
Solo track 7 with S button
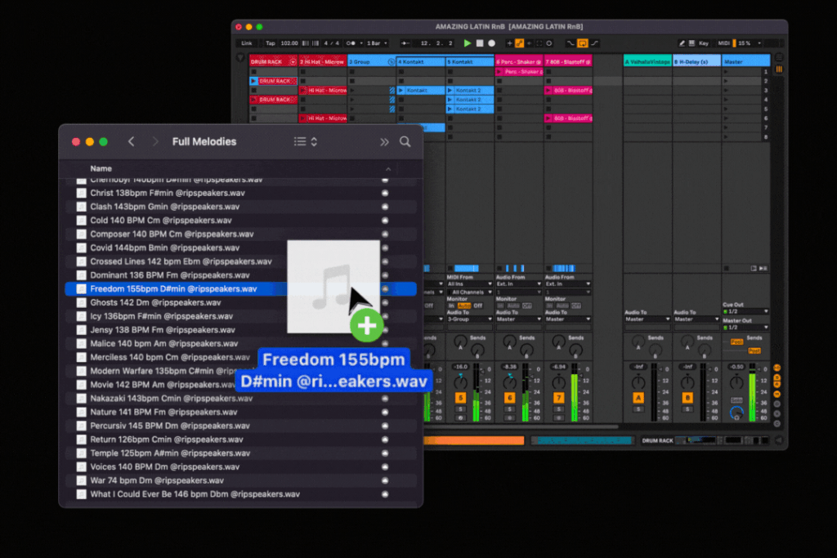point(558,409)
